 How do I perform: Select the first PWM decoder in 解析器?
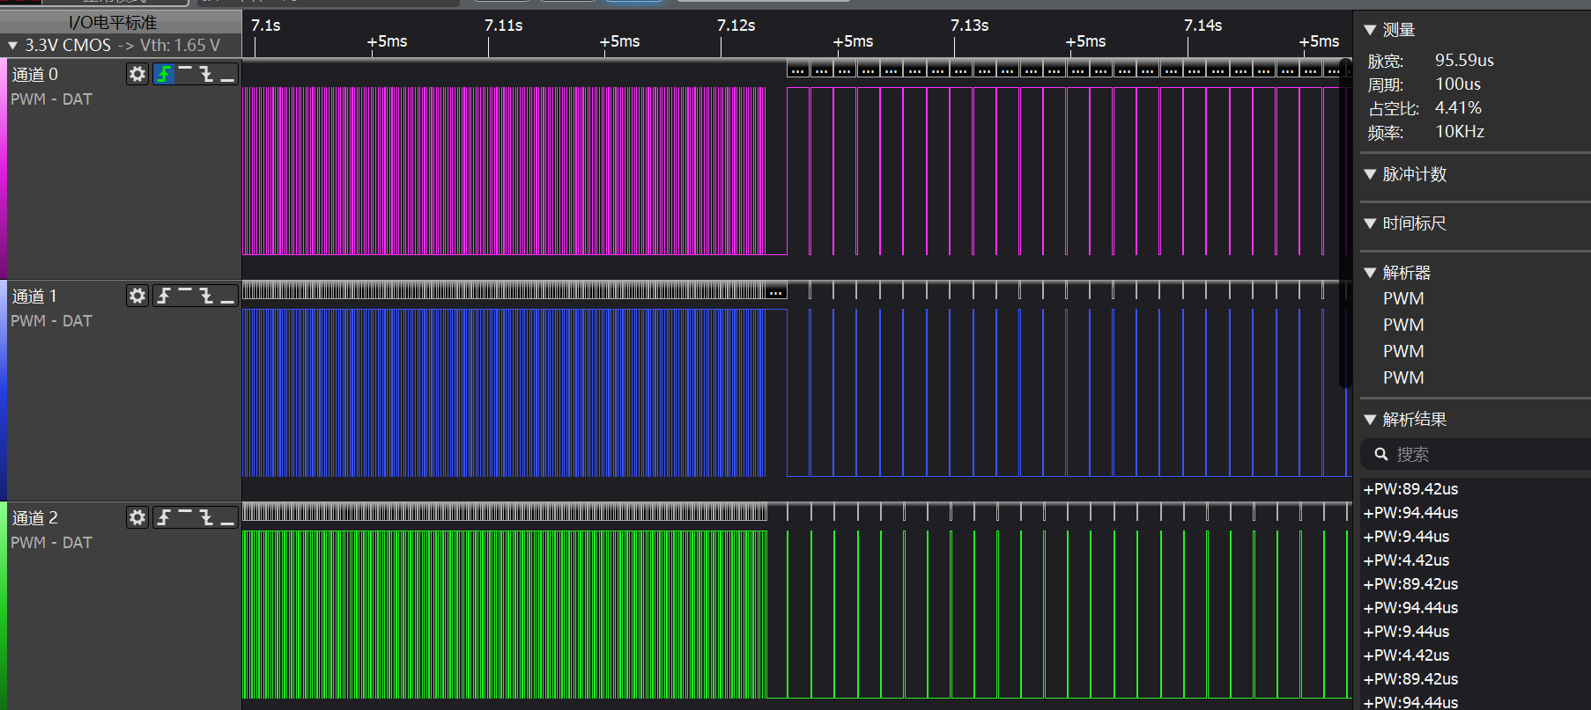point(1402,299)
